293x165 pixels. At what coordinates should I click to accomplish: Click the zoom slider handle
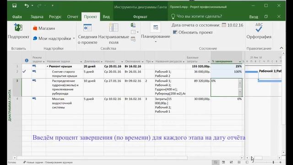(x=273, y=162)
